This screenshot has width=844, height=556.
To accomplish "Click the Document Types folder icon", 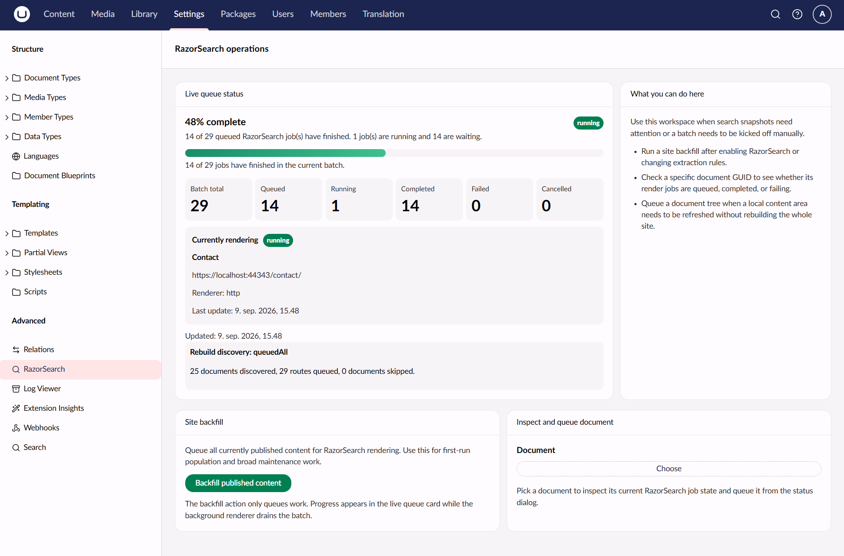I will coord(17,78).
